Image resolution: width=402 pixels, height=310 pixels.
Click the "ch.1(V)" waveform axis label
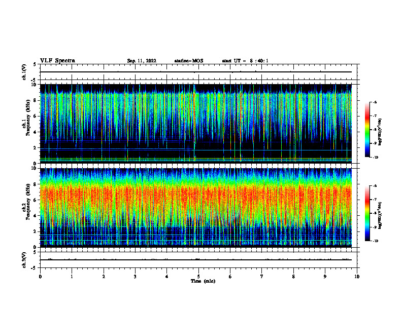coord(24,72)
